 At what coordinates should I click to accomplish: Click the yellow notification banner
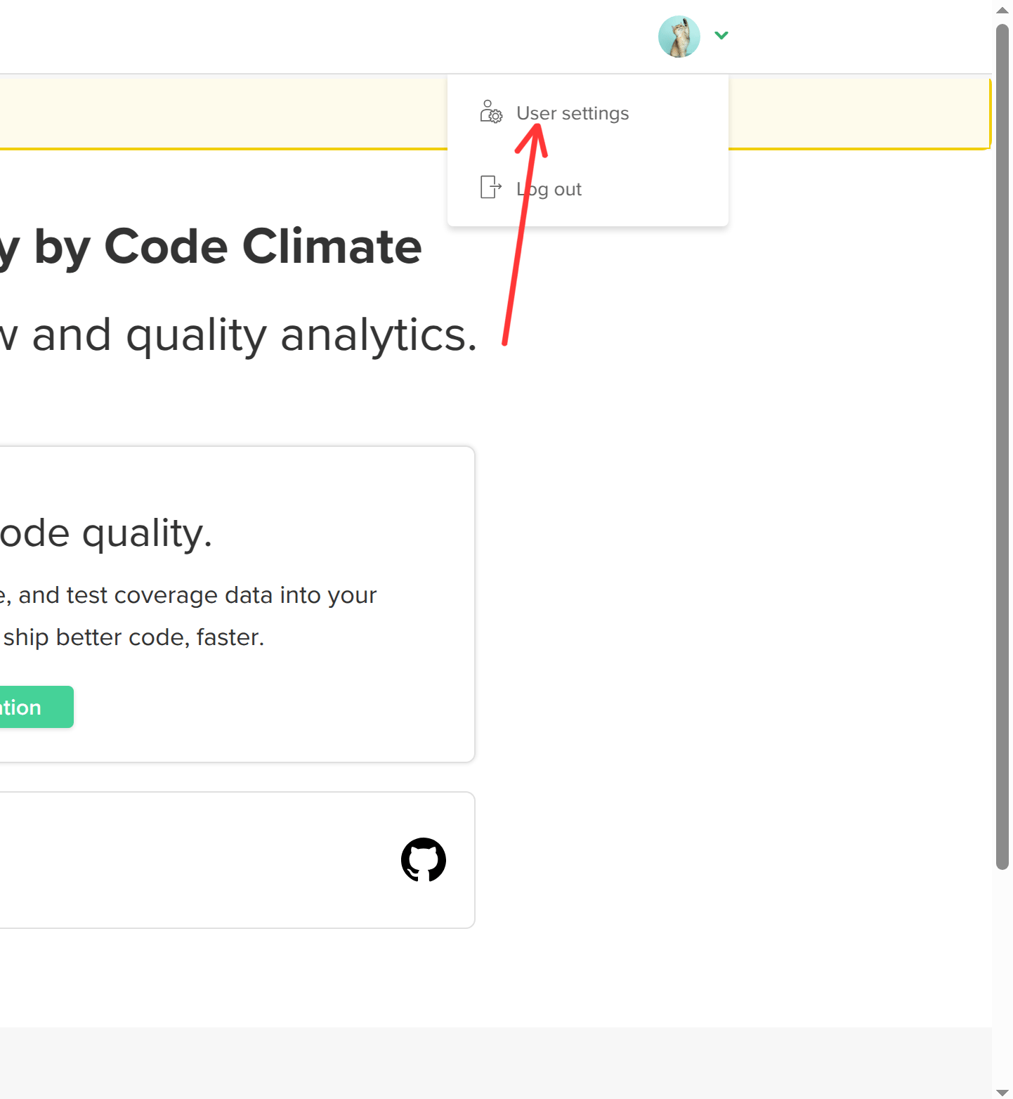click(x=223, y=113)
